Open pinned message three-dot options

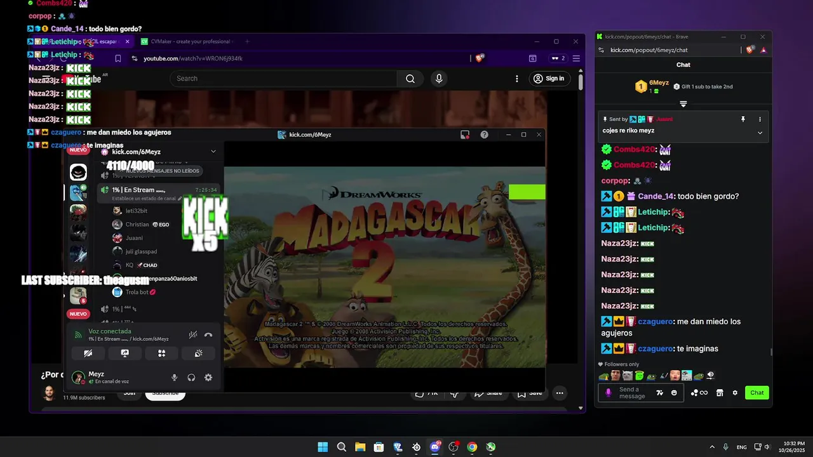760,119
